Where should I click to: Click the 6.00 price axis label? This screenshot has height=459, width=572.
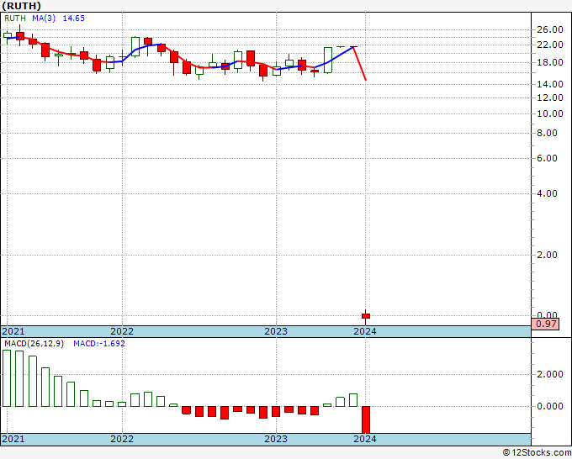548,158
